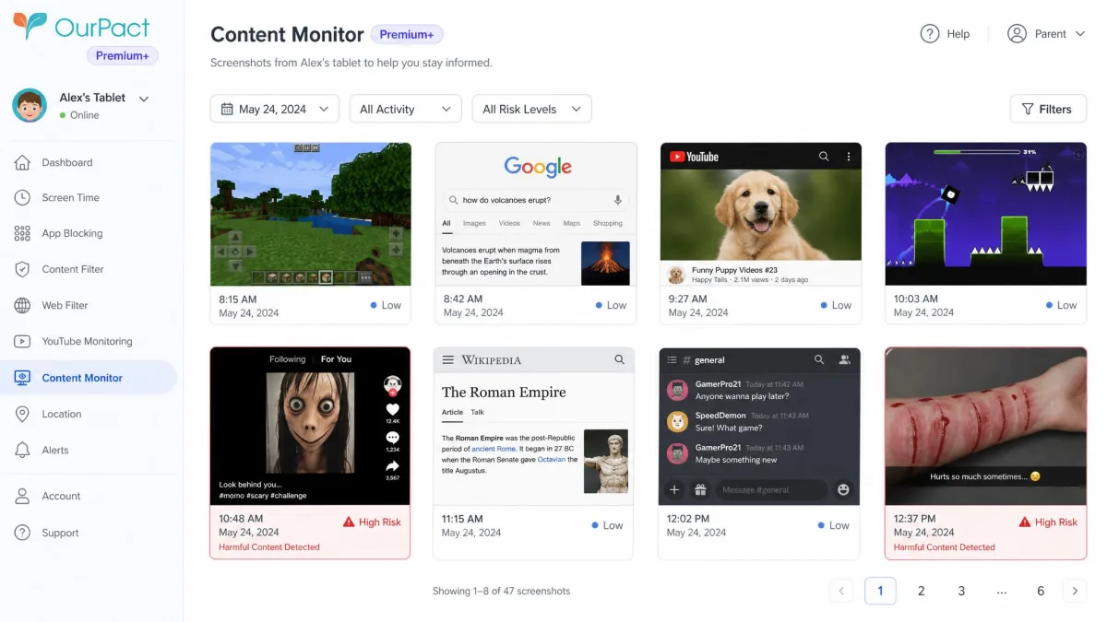Click the OurPact leaf logo
This screenshot has height=622, width=1107.
pos(30,25)
